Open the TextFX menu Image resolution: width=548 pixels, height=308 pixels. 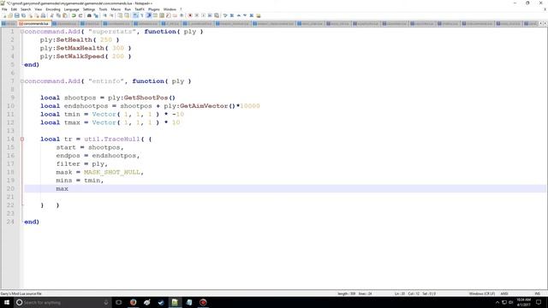coord(139,9)
